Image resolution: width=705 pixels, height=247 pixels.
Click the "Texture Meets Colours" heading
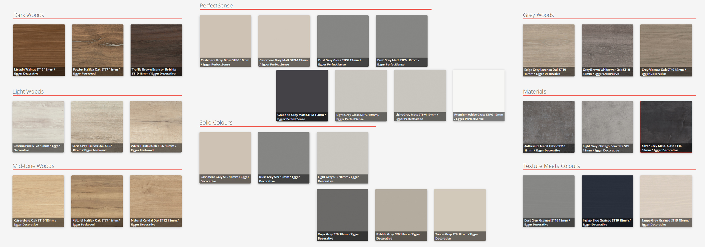[x=551, y=166]
